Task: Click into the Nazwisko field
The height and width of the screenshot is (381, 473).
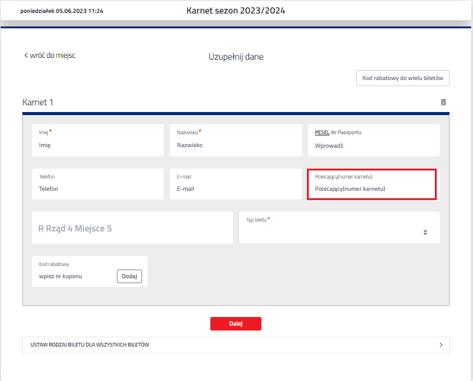Action: point(235,145)
